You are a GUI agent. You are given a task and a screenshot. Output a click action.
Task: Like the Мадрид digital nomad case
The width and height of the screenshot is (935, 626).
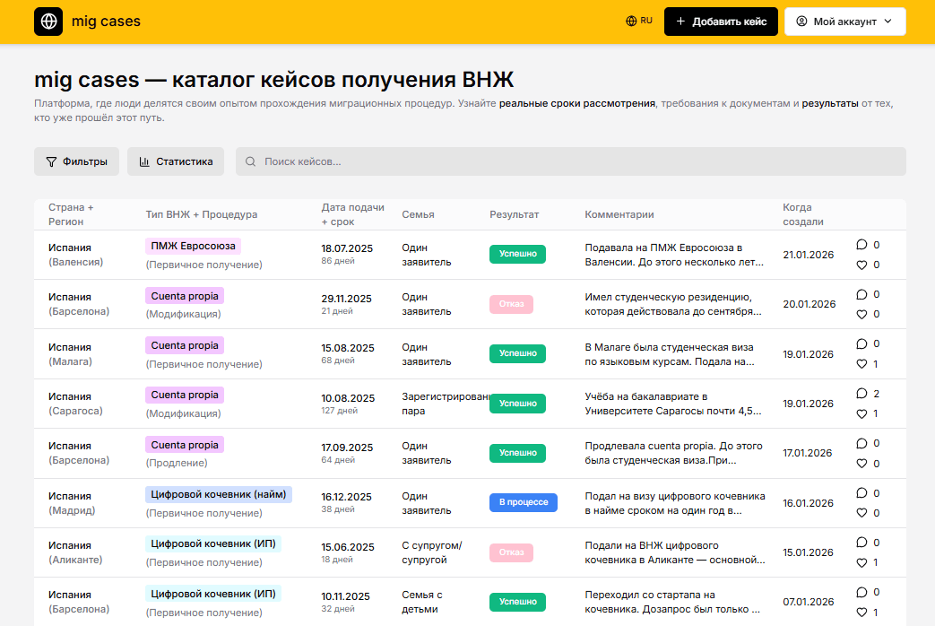tap(861, 513)
